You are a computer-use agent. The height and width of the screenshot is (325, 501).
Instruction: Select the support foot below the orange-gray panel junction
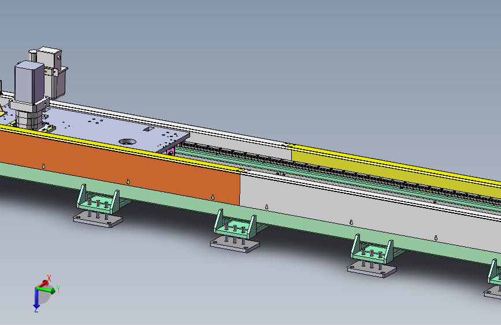click(x=236, y=231)
